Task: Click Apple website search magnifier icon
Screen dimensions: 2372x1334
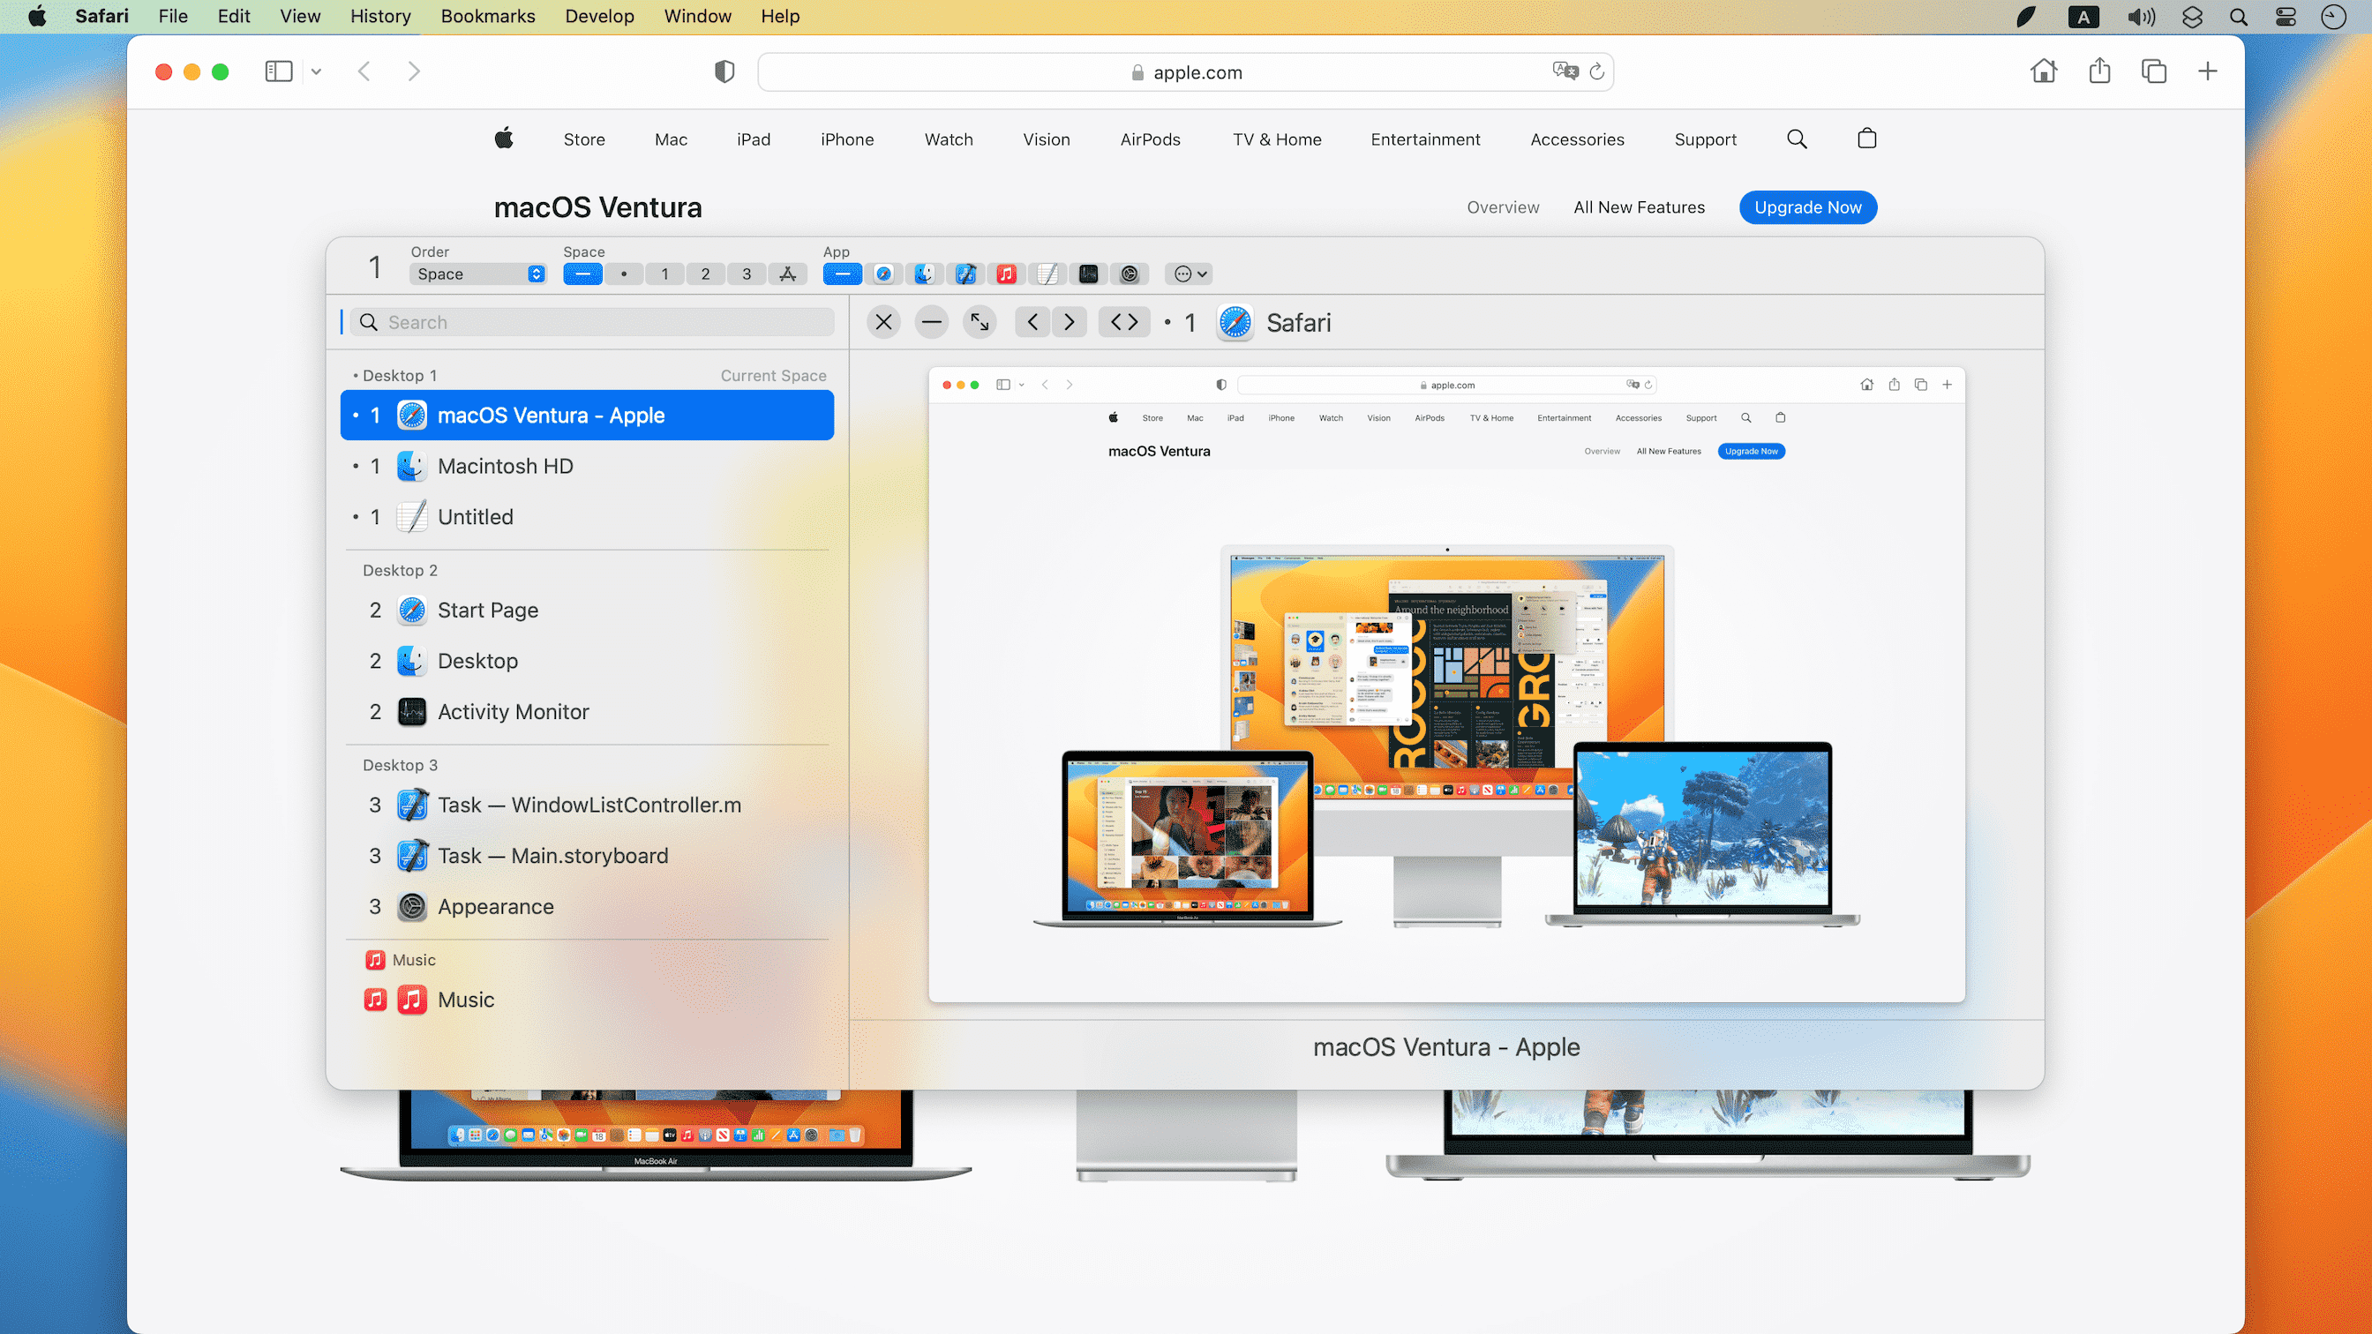Action: pos(1797,139)
